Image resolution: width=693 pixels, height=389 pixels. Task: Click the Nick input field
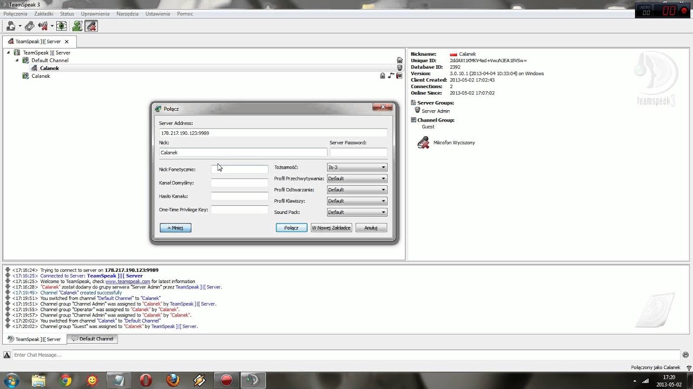pyautogui.click(x=243, y=152)
